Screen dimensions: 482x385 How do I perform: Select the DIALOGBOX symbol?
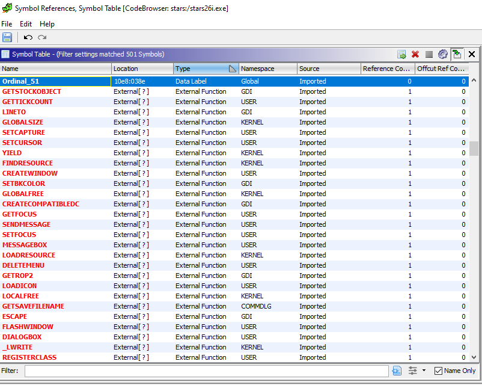pyautogui.click(x=22, y=337)
